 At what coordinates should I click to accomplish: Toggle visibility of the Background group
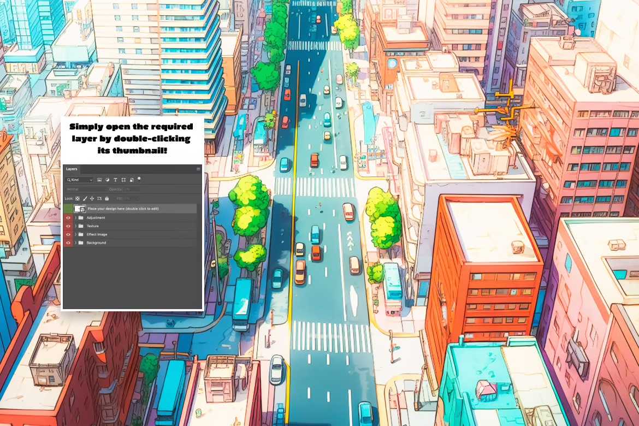coord(68,242)
